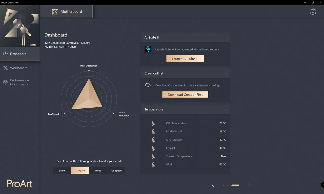
Task: Click the active page indicator bar
Action: point(235,185)
